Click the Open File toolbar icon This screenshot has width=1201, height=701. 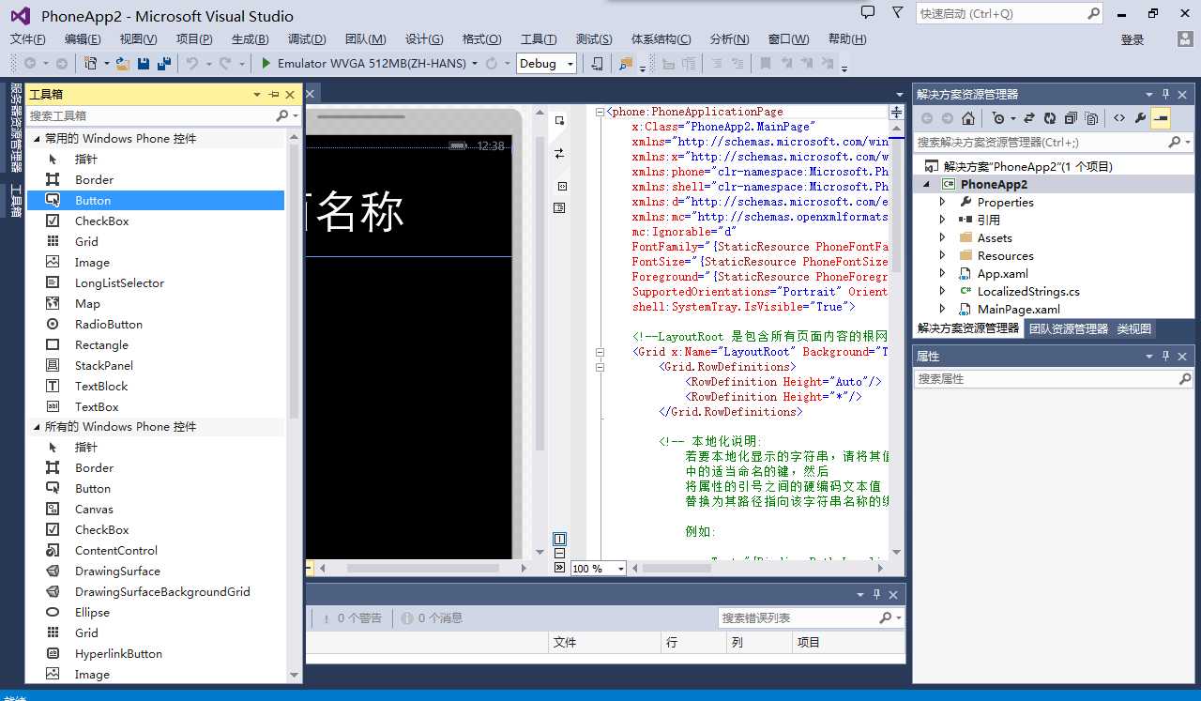pyautogui.click(x=123, y=63)
